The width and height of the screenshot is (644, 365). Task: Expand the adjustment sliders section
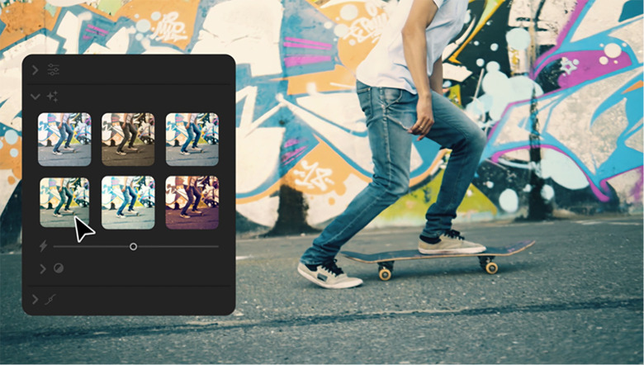coord(36,70)
